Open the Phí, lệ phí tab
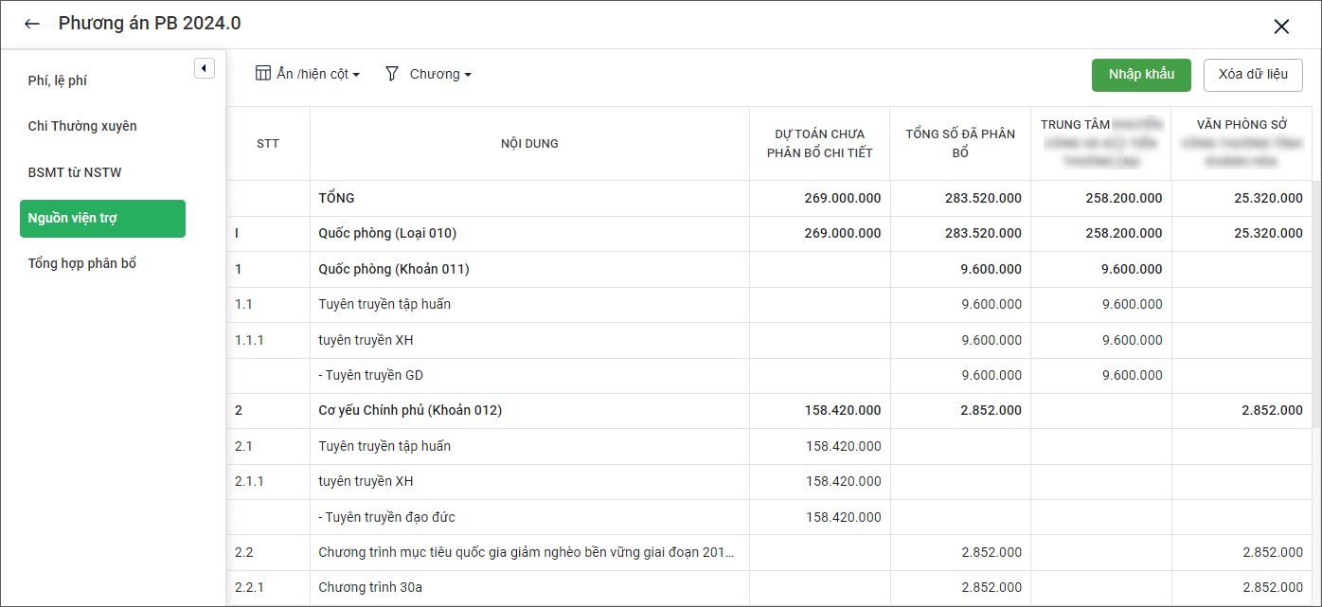 coord(58,81)
